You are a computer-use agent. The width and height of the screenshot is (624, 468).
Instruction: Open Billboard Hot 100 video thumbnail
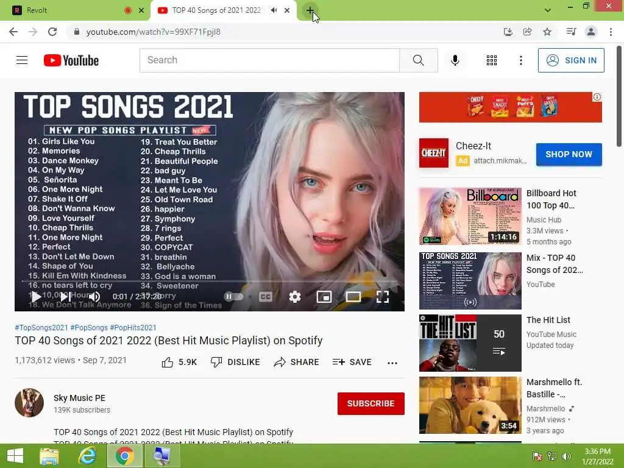(470, 216)
